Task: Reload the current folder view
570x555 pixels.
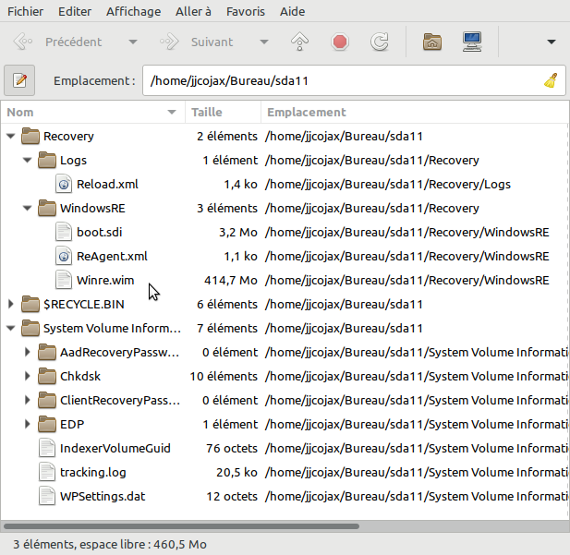Action: (380, 42)
